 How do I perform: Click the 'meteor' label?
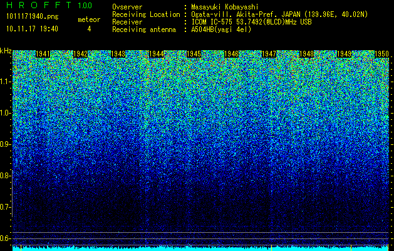[89, 19]
